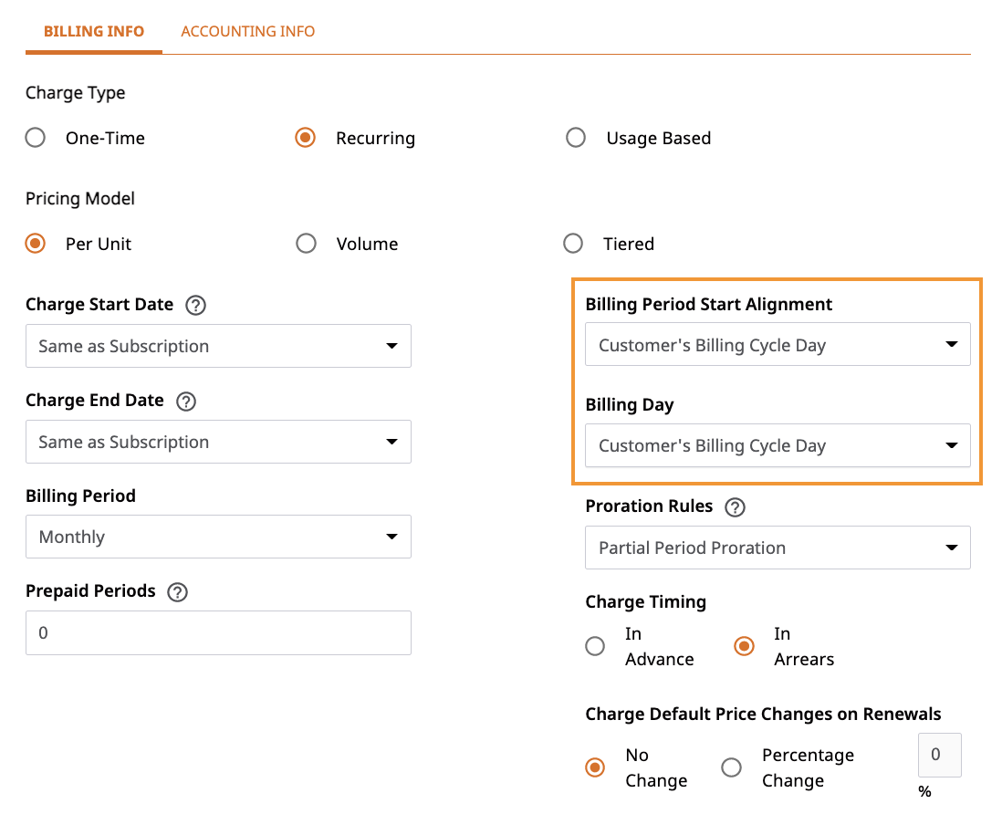
Task: Open the Charge Start Date help icon
Action: [195, 306]
